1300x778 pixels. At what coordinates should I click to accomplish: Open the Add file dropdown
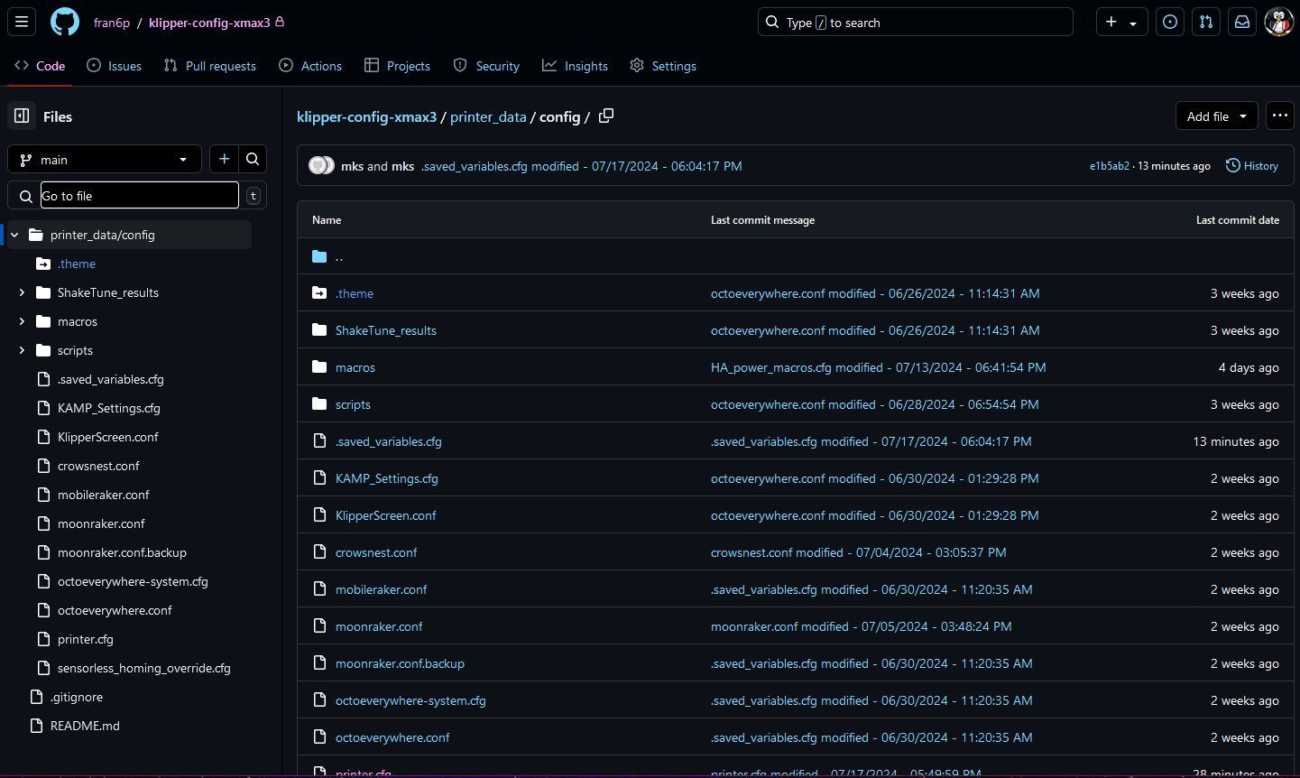tap(1216, 116)
